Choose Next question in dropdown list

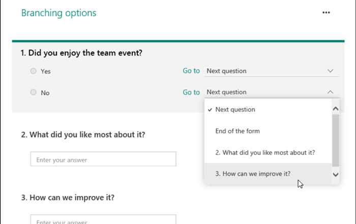235,109
